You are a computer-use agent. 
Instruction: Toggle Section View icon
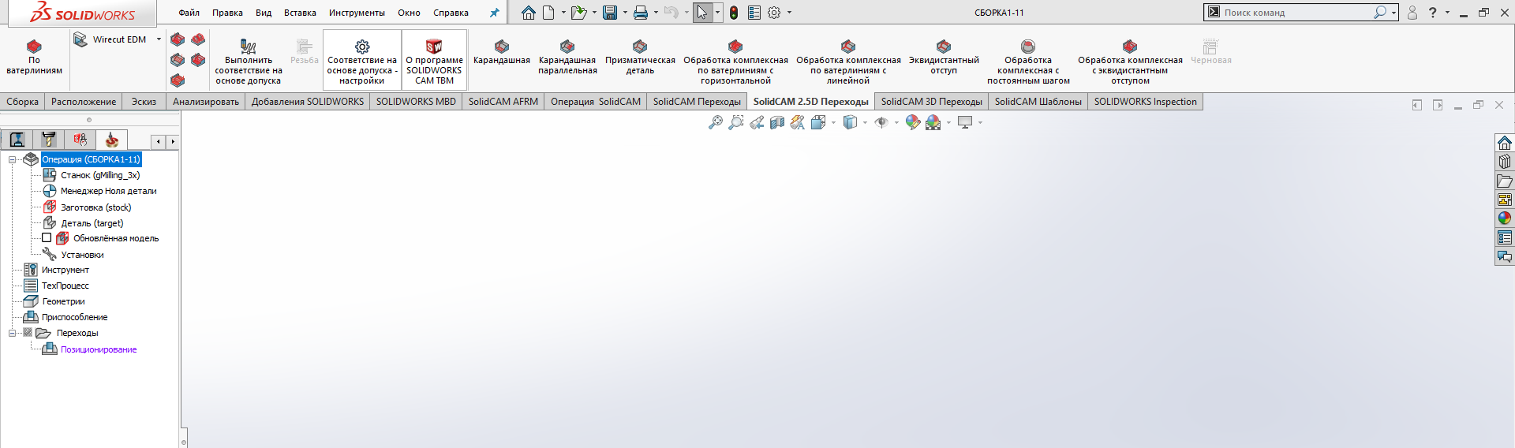click(777, 122)
